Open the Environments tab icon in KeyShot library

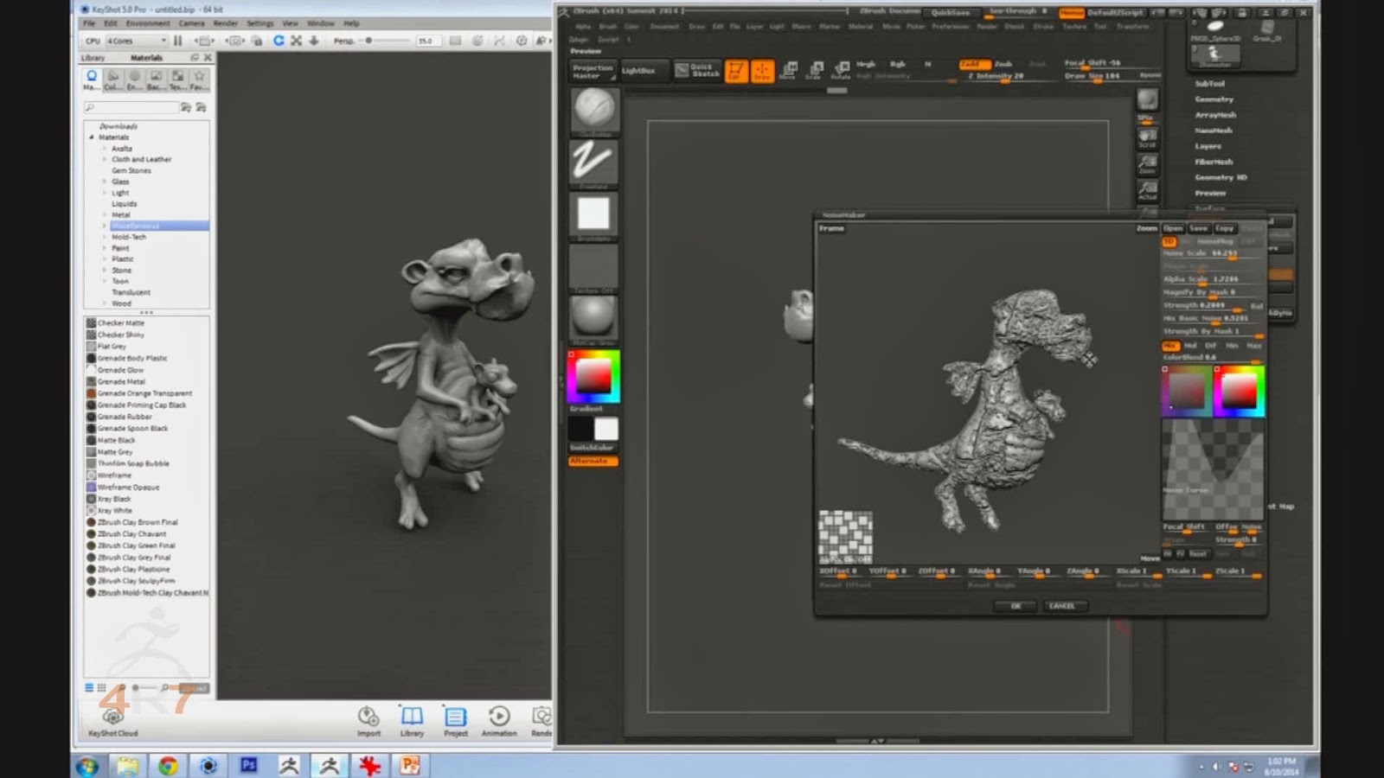click(134, 80)
